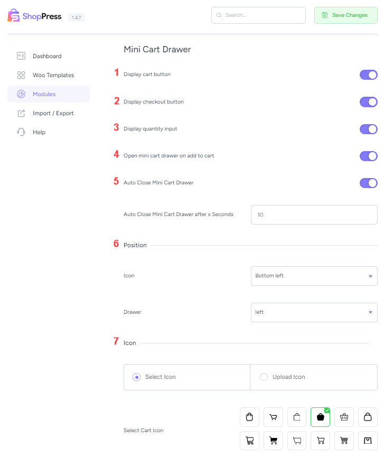The image size is (384, 457).
Task: Select the shopping basket cart icon
Action: (x=344, y=417)
